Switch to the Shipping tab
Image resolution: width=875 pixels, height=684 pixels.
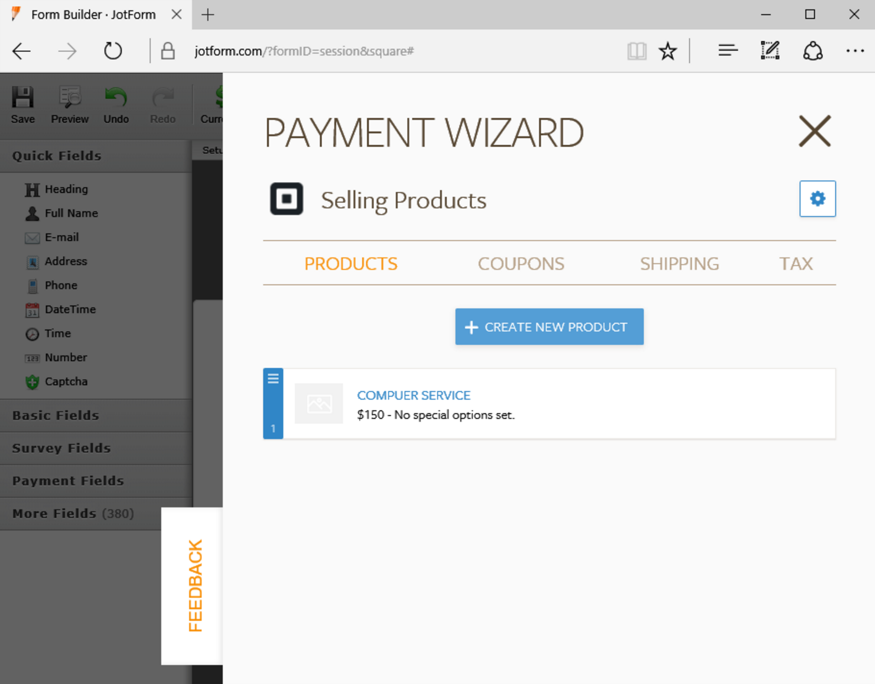point(679,264)
